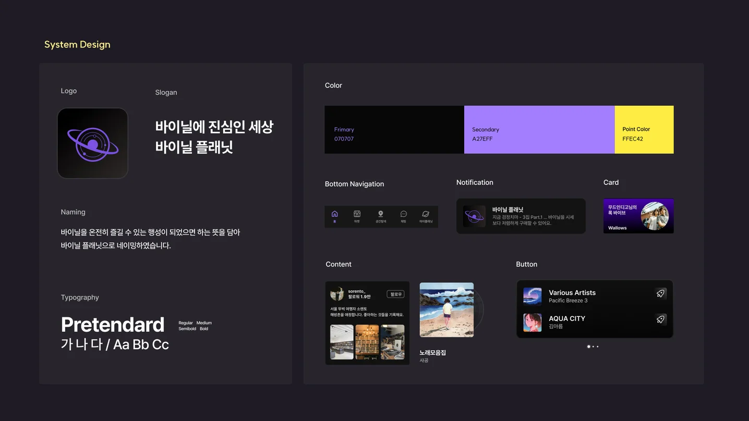The height and width of the screenshot is (421, 749).
Task: Select the location pin icon in bottom navigation
Action: 381,214
